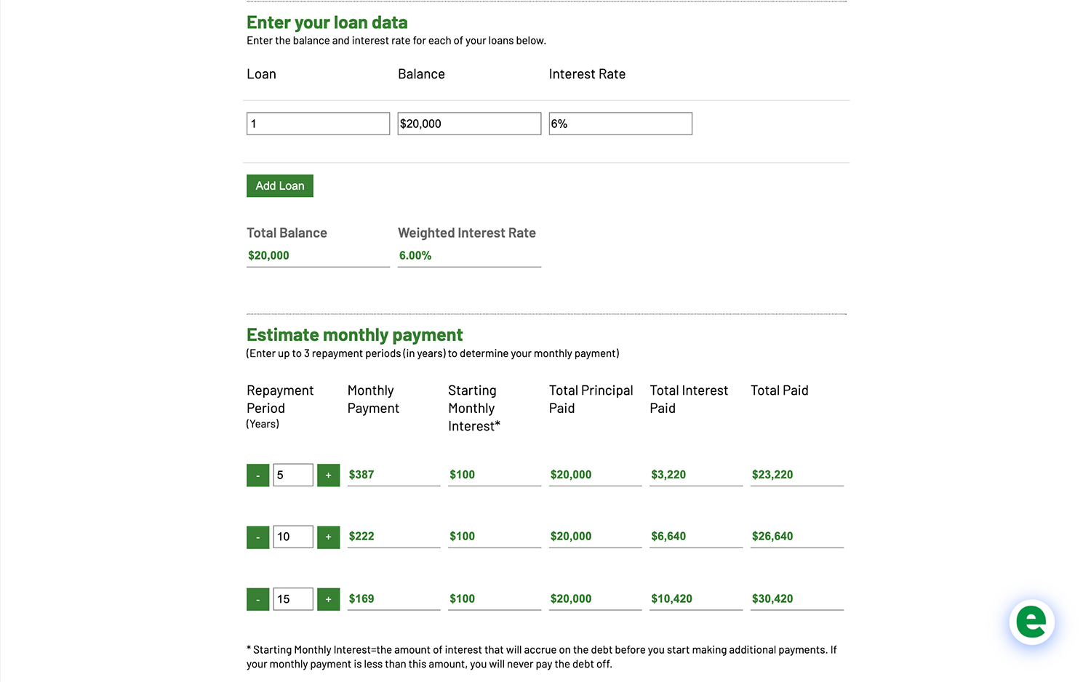
Task: Increase the 10-year repayment period
Action: [x=328, y=536]
